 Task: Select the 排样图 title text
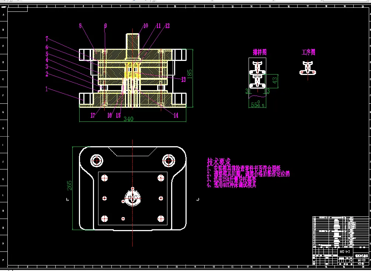tap(260, 52)
